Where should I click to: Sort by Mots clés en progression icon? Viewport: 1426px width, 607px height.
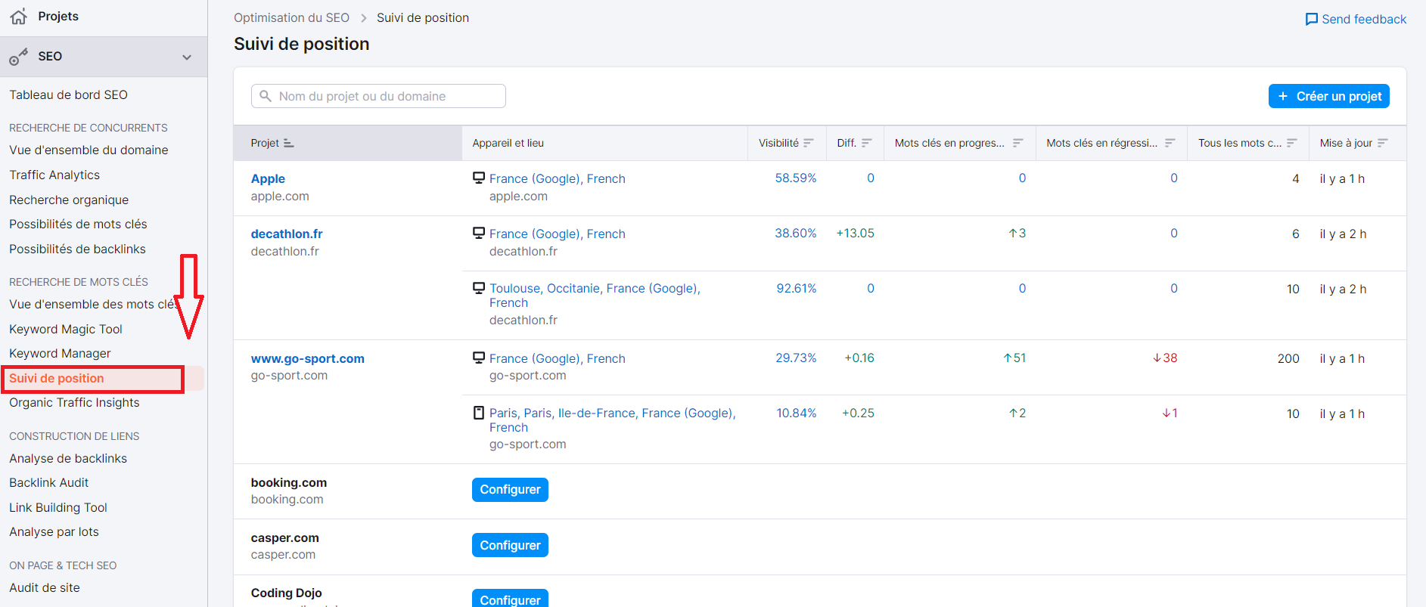click(x=1018, y=143)
